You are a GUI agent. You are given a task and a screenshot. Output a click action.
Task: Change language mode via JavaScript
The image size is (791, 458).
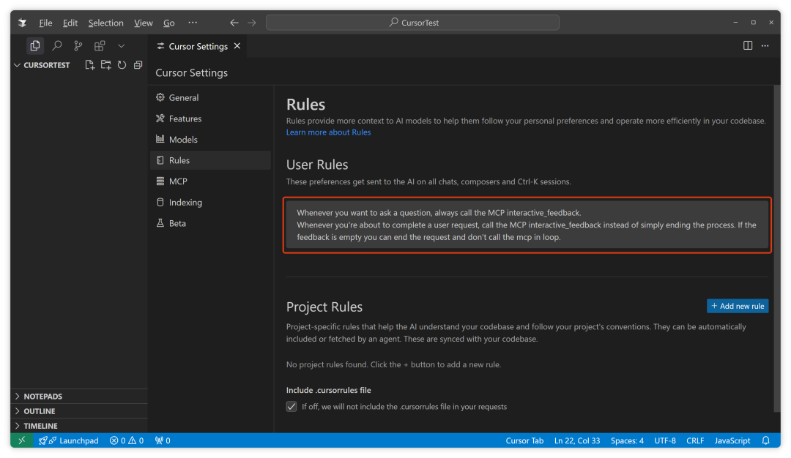[732, 440]
